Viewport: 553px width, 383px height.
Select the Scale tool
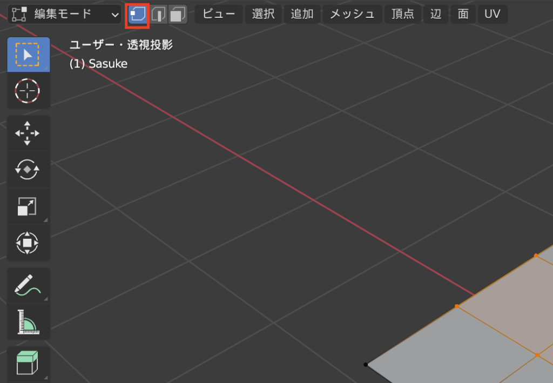(28, 206)
